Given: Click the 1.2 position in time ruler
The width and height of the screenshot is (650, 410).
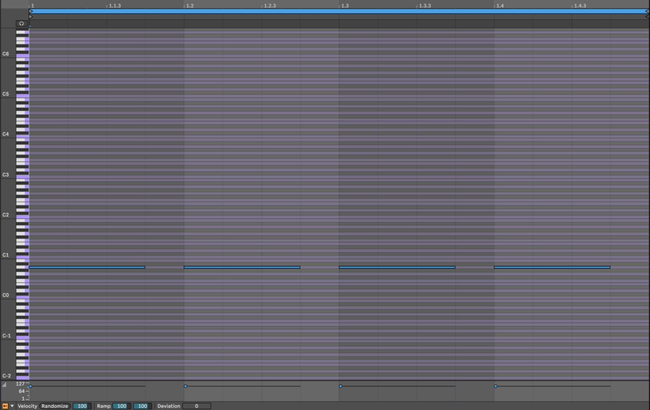Looking at the screenshot, I should tap(187, 5).
